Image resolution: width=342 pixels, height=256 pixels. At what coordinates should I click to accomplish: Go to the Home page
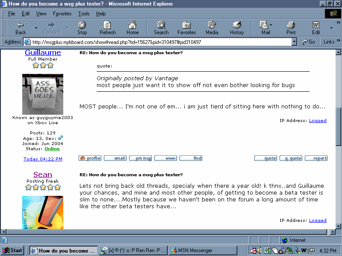(x=133, y=28)
